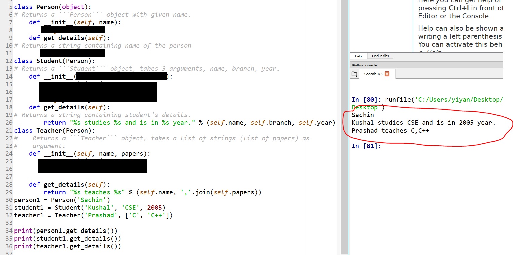Click line number 20 in the gutter
The image size is (513, 255).
(9, 123)
